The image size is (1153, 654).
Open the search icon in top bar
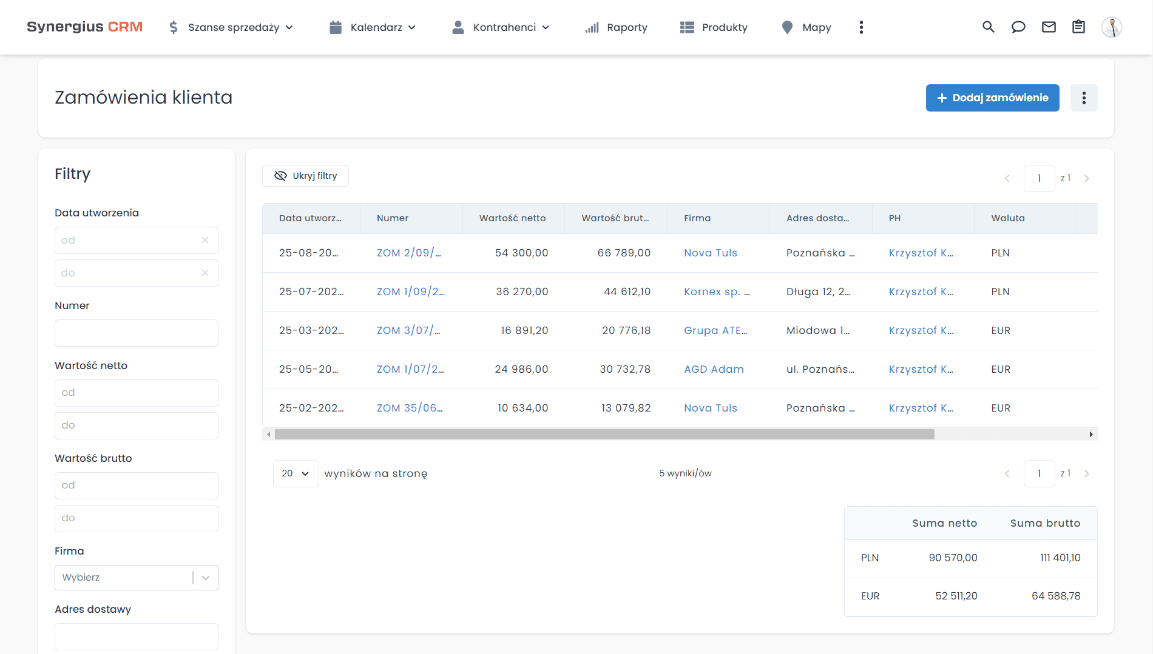988,27
